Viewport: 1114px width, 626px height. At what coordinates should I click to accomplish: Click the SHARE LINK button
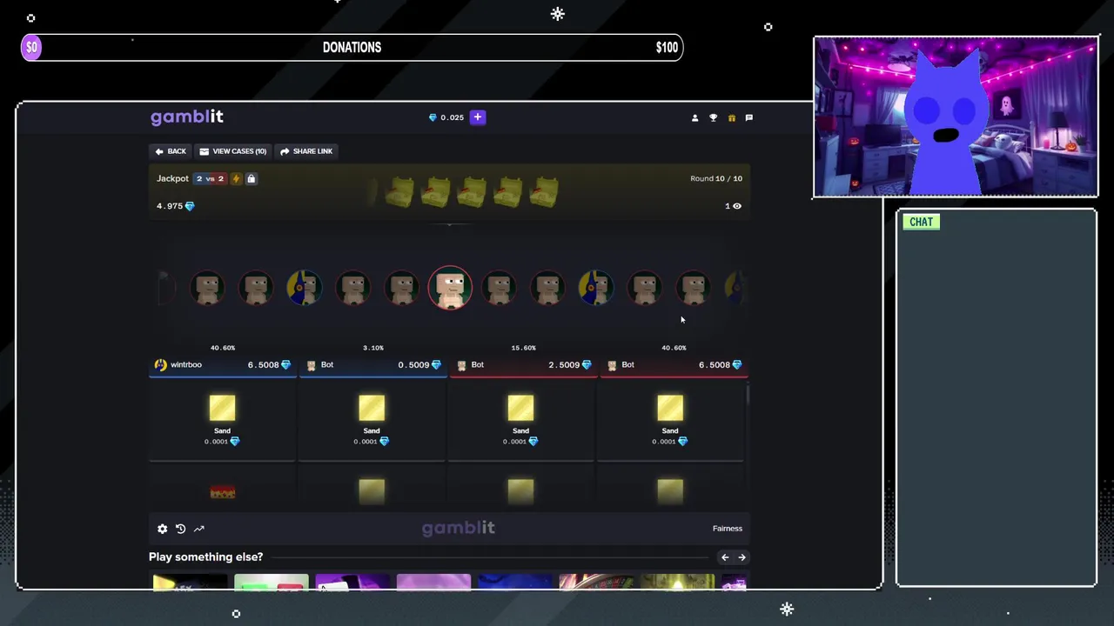[x=306, y=151]
